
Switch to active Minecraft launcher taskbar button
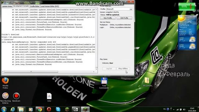pos(85,109)
